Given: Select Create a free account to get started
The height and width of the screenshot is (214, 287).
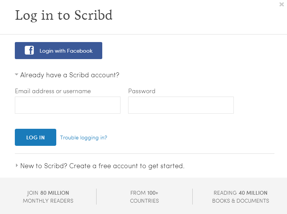Looking at the screenshot, I should 127,166.
